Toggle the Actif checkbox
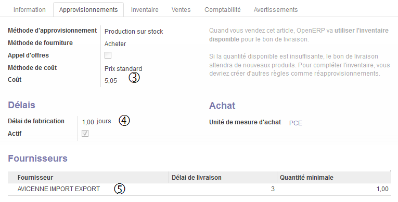This screenshot has width=398, height=202. coord(85,134)
